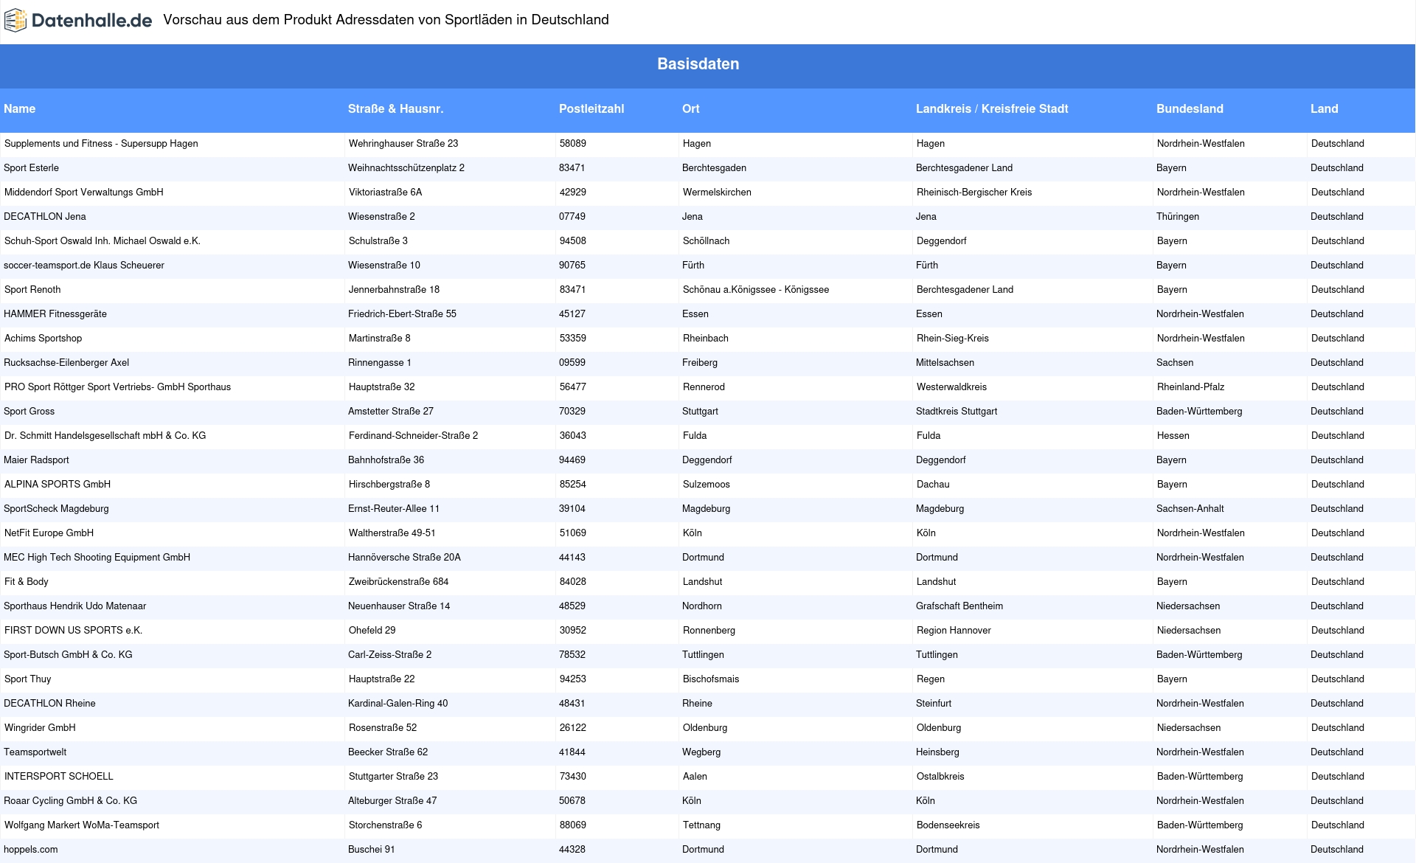Click Bundesland cell Thüringen
1416x863 pixels.
click(1178, 217)
